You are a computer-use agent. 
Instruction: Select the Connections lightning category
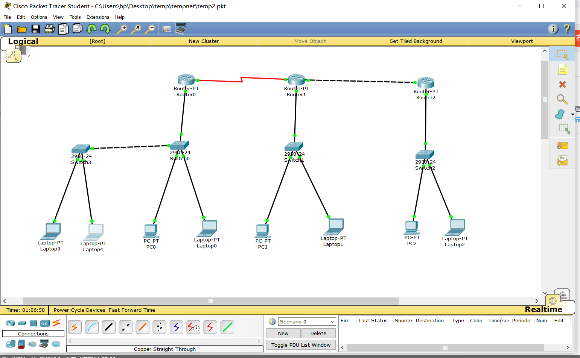pyautogui.click(x=56, y=323)
